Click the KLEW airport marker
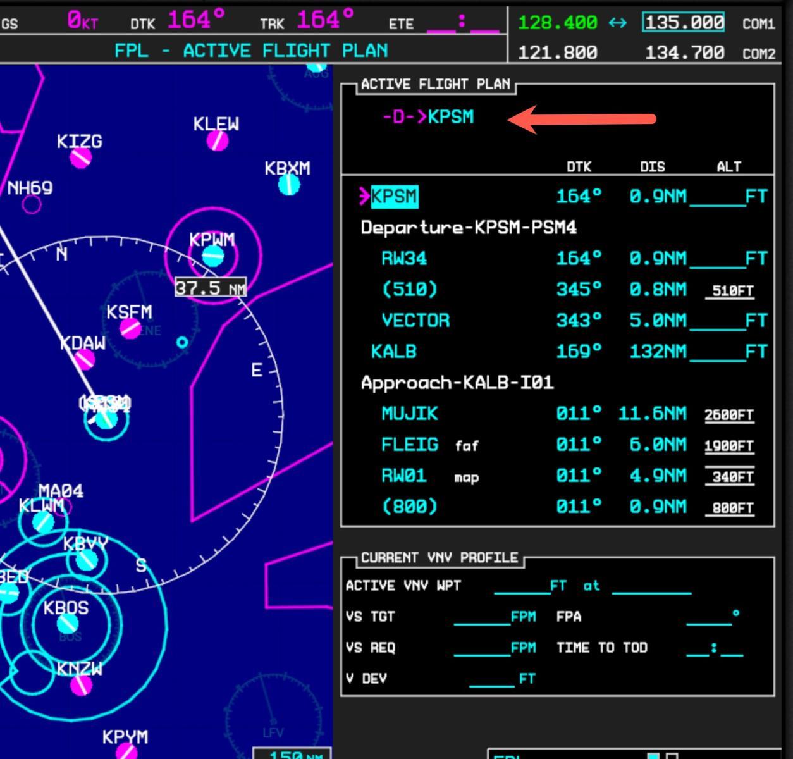This screenshot has width=793, height=759. pyautogui.click(x=218, y=140)
